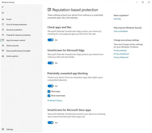The height and width of the screenshot is (133, 152).
Task: Turn off Check apps and files toggle
Action: click(50, 40)
